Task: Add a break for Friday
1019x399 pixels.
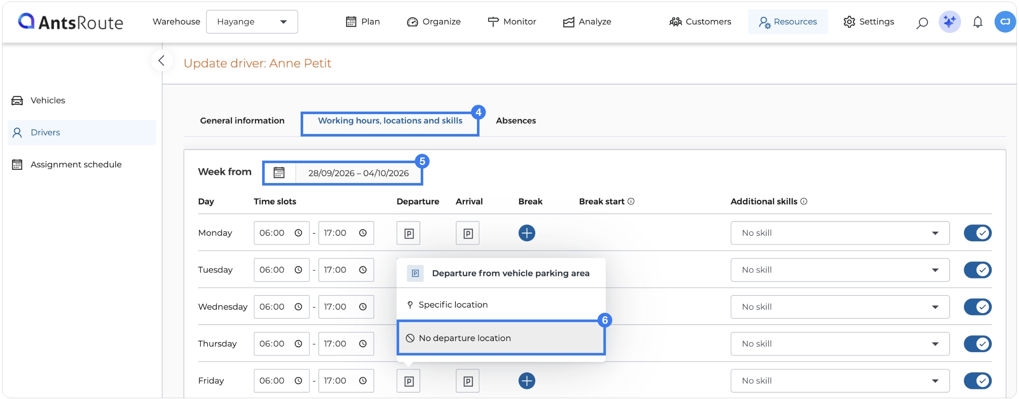Action: click(x=527, y=381)
